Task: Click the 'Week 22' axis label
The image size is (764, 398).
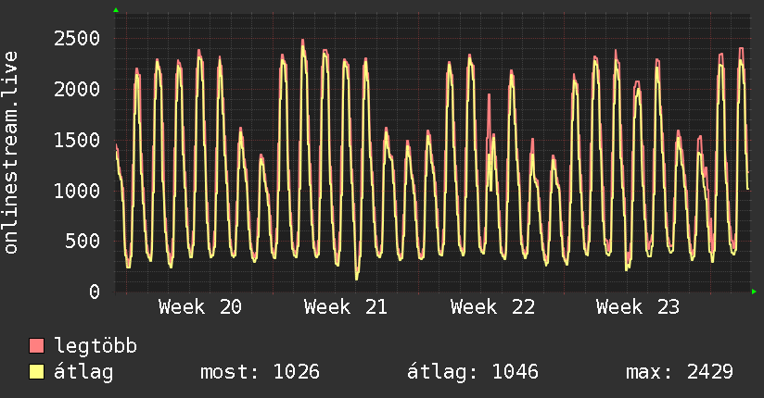Action: pos(492,307)
